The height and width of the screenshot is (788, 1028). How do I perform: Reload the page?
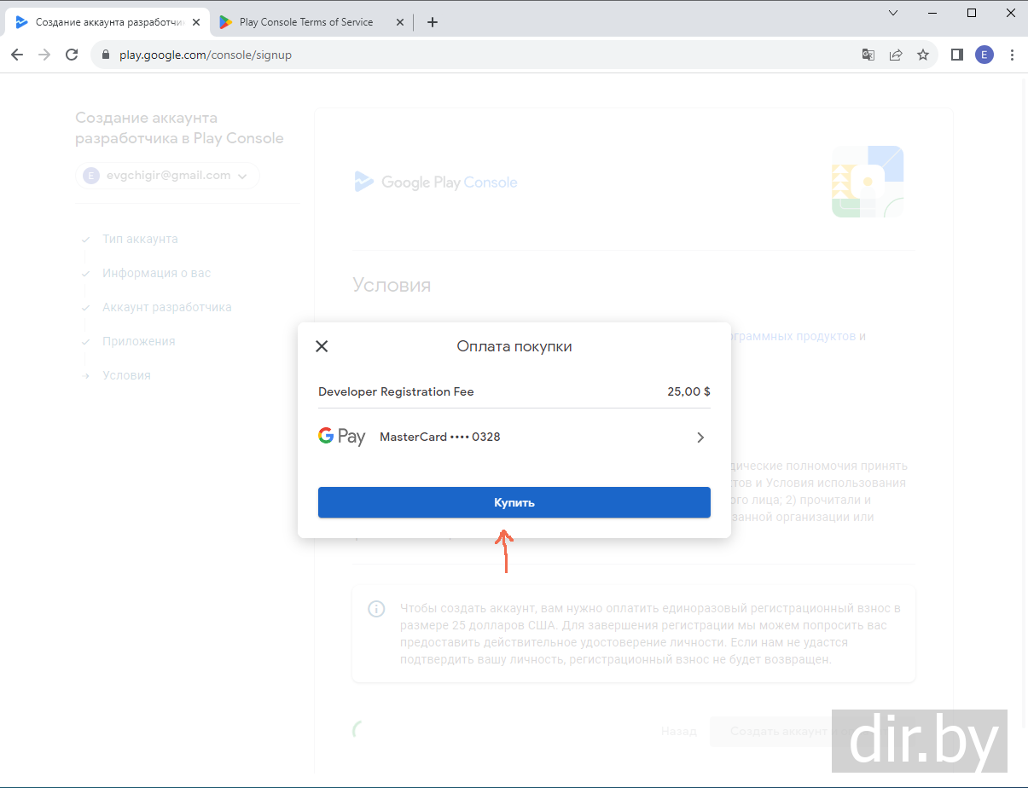coord(73,55)
